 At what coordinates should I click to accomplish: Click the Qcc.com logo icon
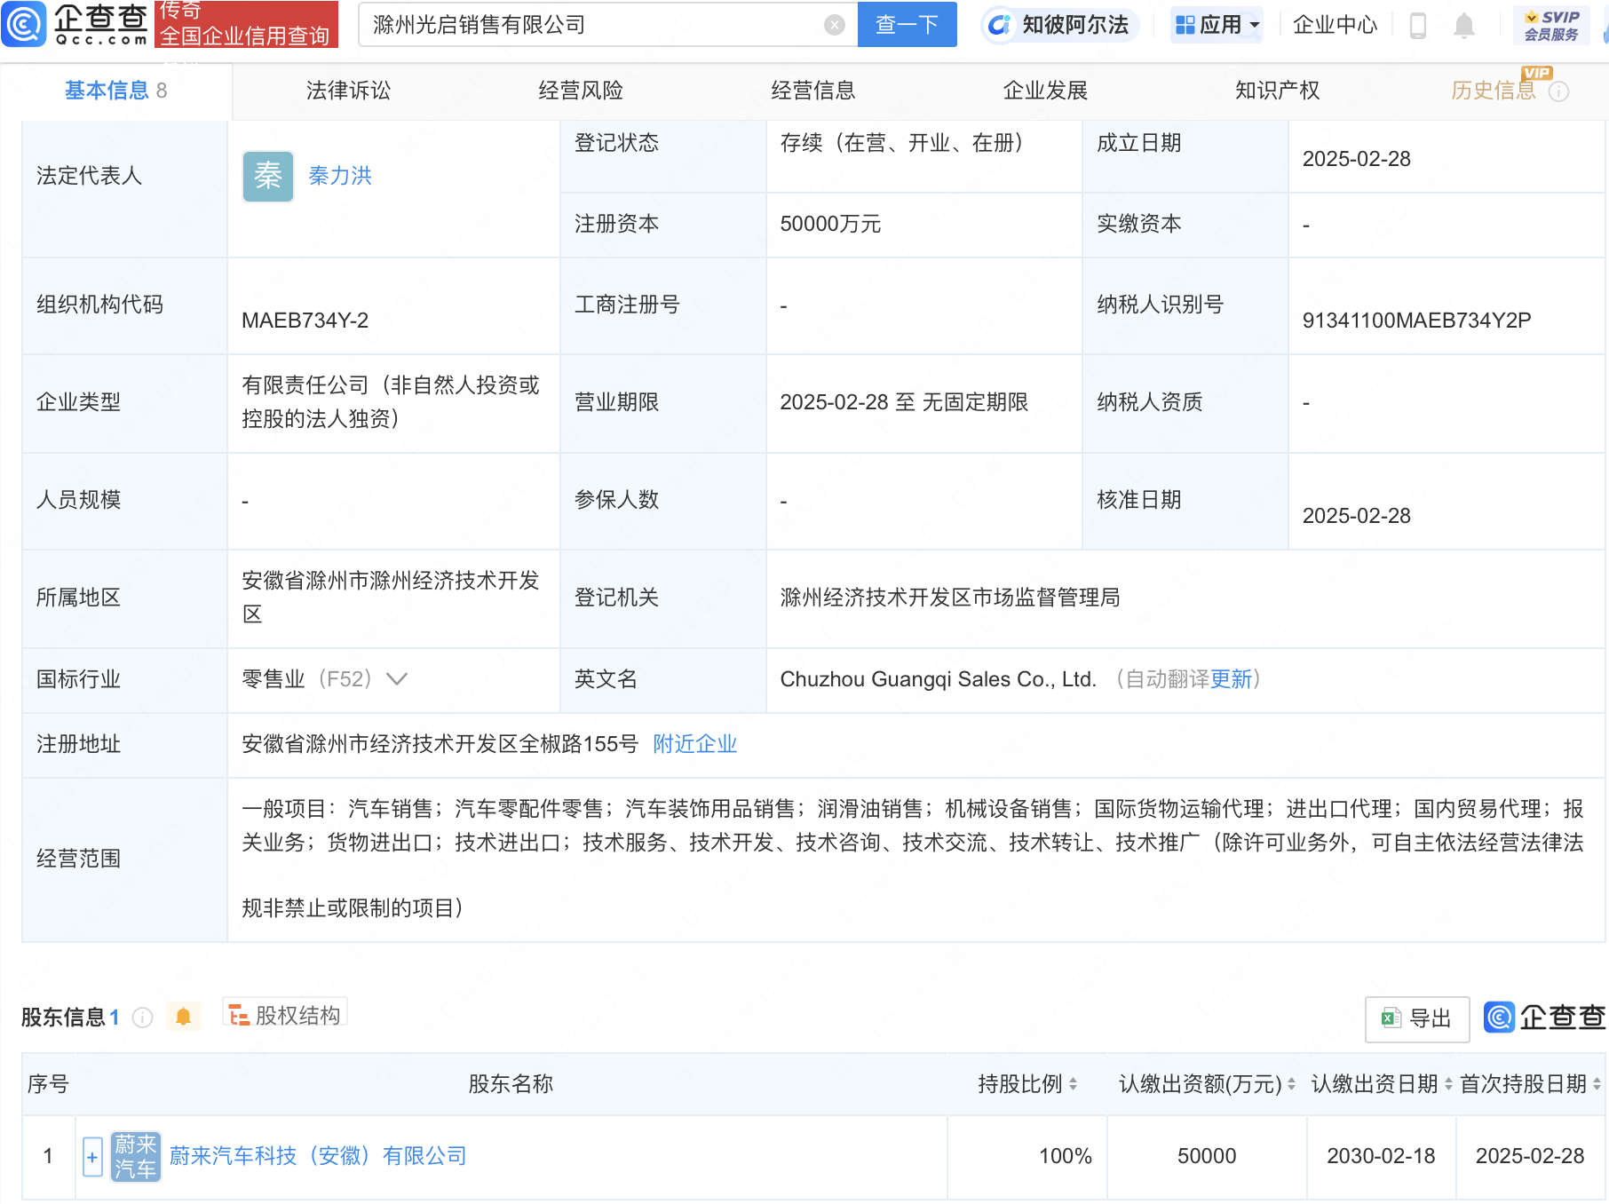click(24, 24)
